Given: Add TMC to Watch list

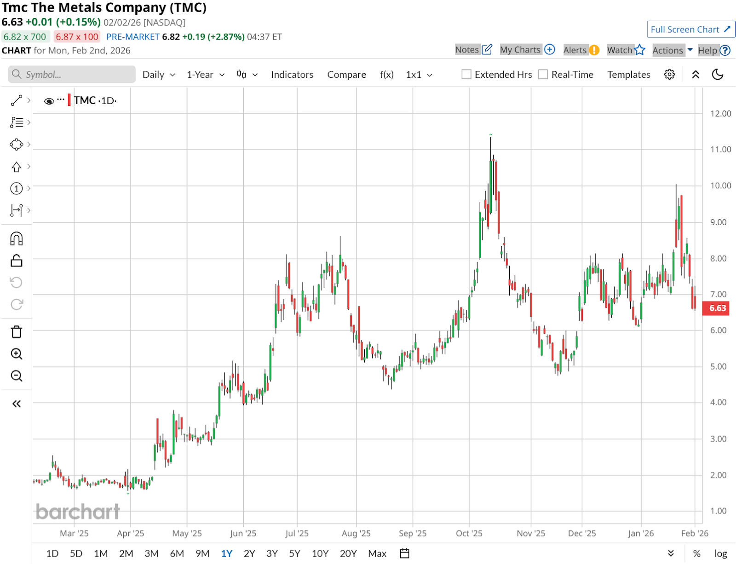Looking at the screenshot, I should (x=626, y=50).
